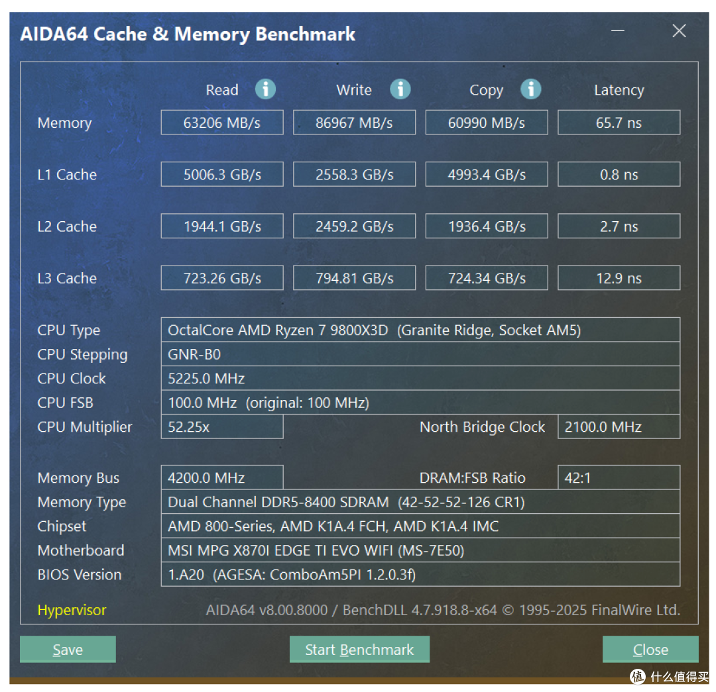Click the Read column header
Image resolution: width=716 pixels, height=692 pixels.
click(x=222, y=90)
